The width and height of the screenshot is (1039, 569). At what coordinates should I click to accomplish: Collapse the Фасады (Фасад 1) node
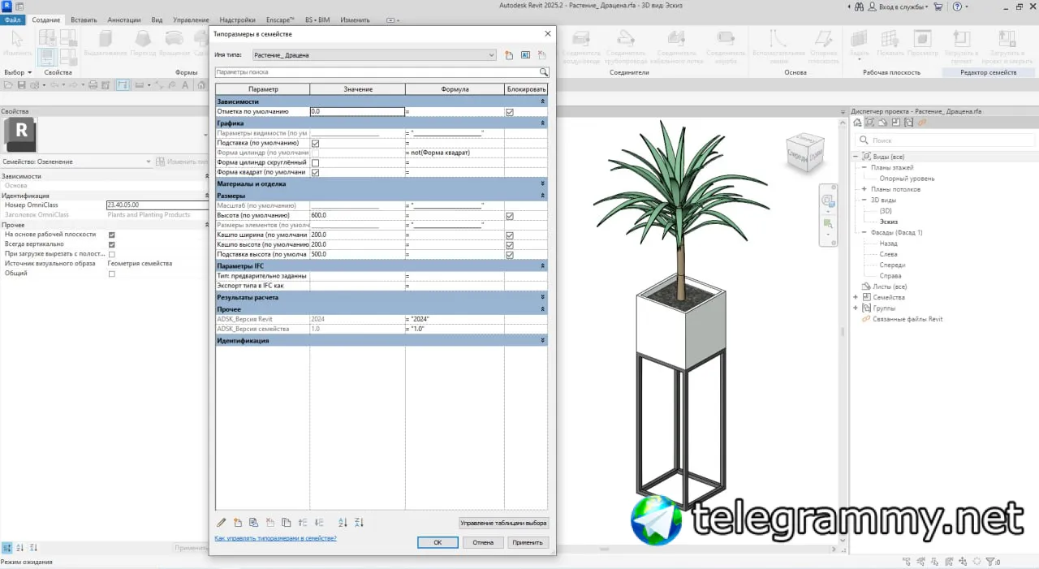click(864, 232)
